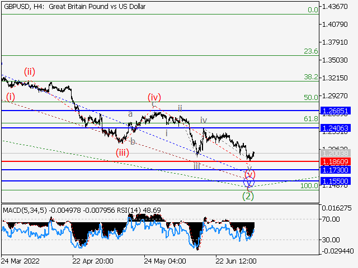Select the red (iv) wave label

[154, 97]
